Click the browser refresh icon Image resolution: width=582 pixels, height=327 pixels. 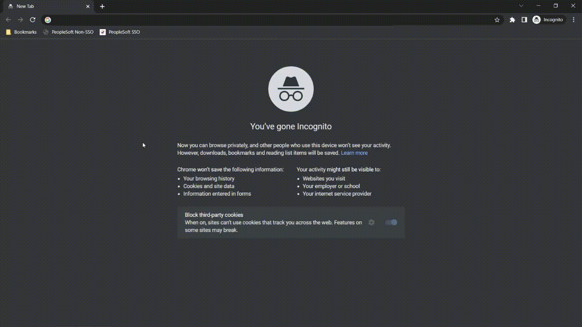click(x=32, y=20)
